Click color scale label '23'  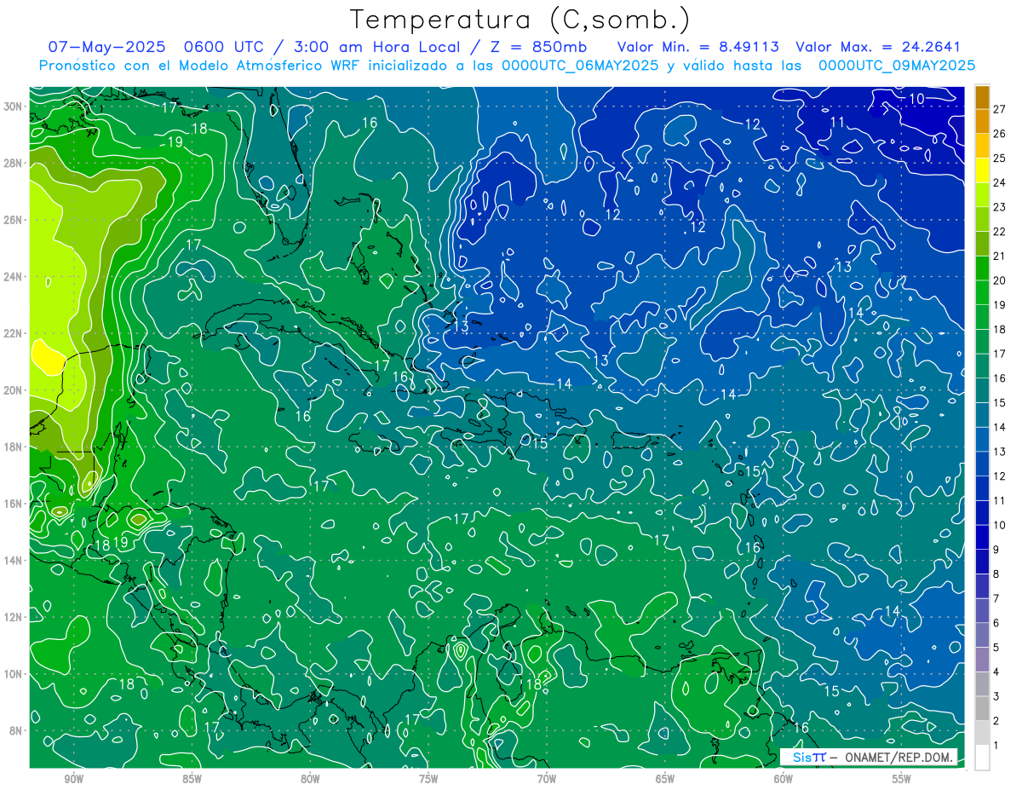pos(1000,207)
